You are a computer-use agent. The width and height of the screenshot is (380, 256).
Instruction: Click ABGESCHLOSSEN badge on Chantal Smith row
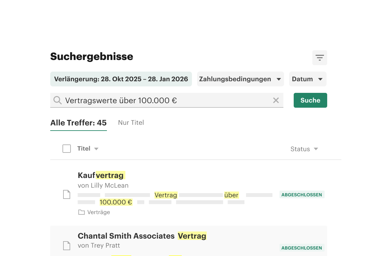(x=302, y=248)
